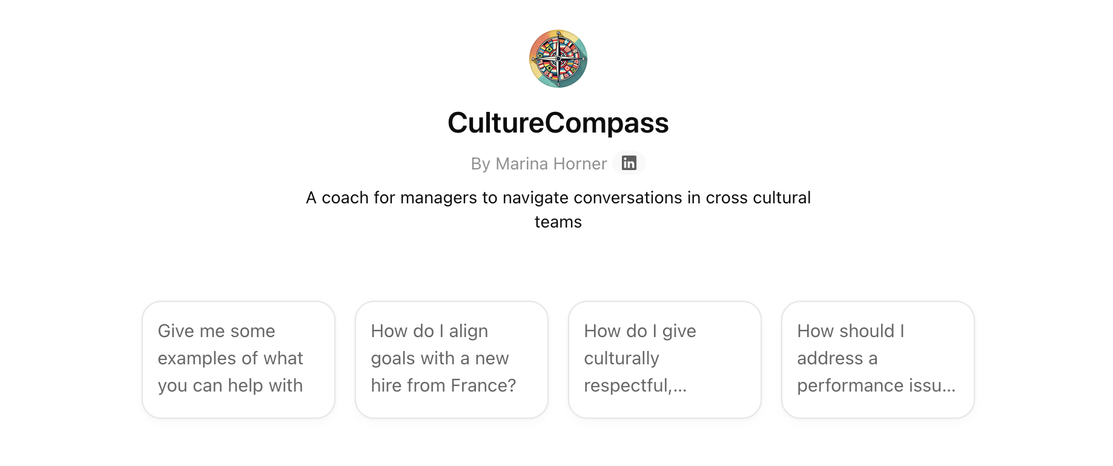Choose the "align goals with a new hire" prompt
This screenshot has height=466, width=1113.
tap(452, 359)
